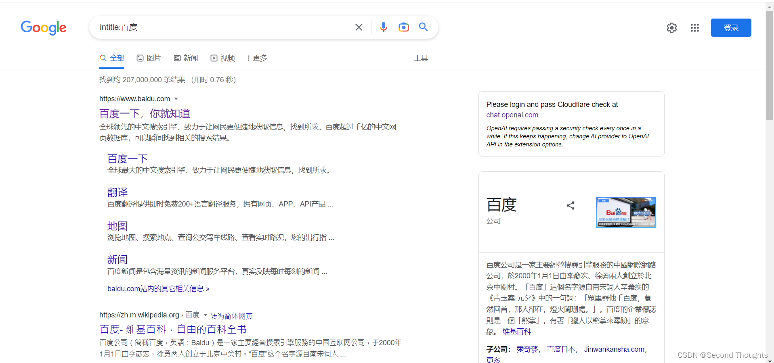Open the Jinwankansha.com subsidiary link
This screenshot has height=363, width=774.
(614, 349)
